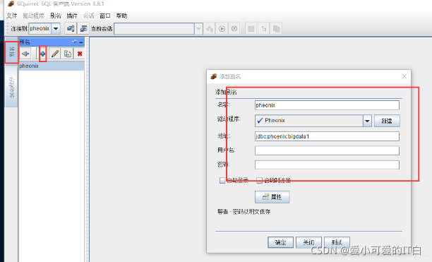Click the 用户名 username field
This screenshot has width=432, height=262.
pyautogui.click(x=327, y=150)
